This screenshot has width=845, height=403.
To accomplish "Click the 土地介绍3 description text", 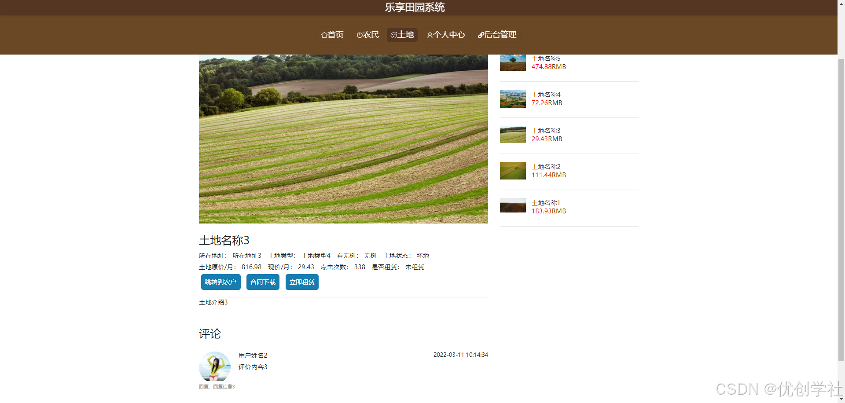I will (213, 302).
